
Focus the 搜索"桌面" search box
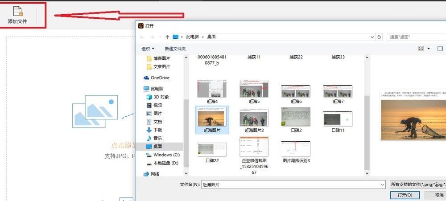tap(417, 37)
